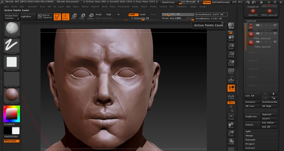Click the Scroll canvas navigation icon
Image resolution: width=284 pixels, height=151 pixels.
(231, 38)
